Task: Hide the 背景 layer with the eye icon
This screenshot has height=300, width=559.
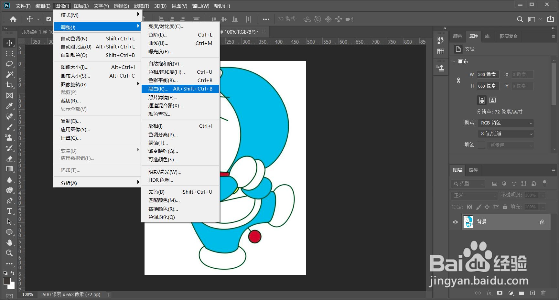Action: click(x=455, y=222)
